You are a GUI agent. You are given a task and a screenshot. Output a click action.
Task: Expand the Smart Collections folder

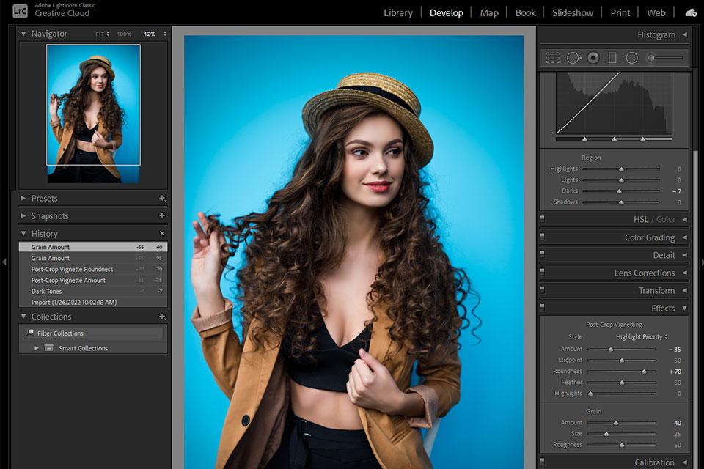click(37, 348)
